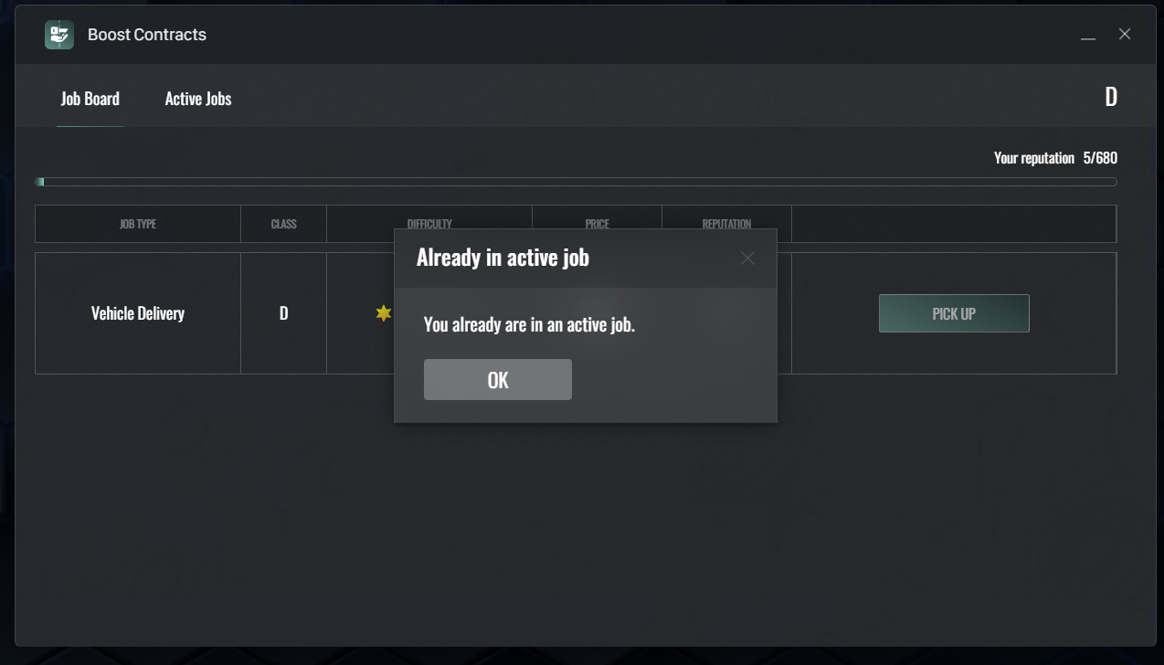This screenshot has height=665, width=1164.
Task: Click the REPUTATION column header
Action: point(725,223)
